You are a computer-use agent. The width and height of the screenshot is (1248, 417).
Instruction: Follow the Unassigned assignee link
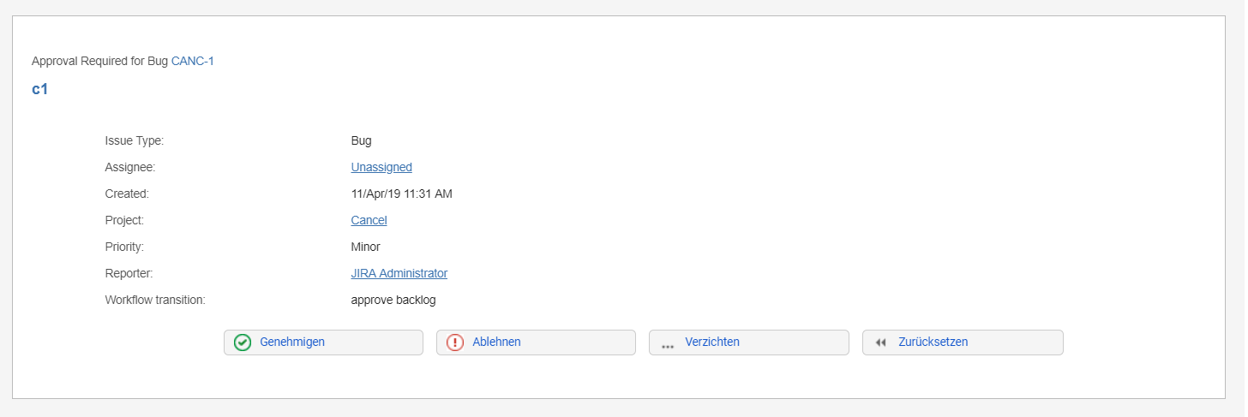point(381,167)
